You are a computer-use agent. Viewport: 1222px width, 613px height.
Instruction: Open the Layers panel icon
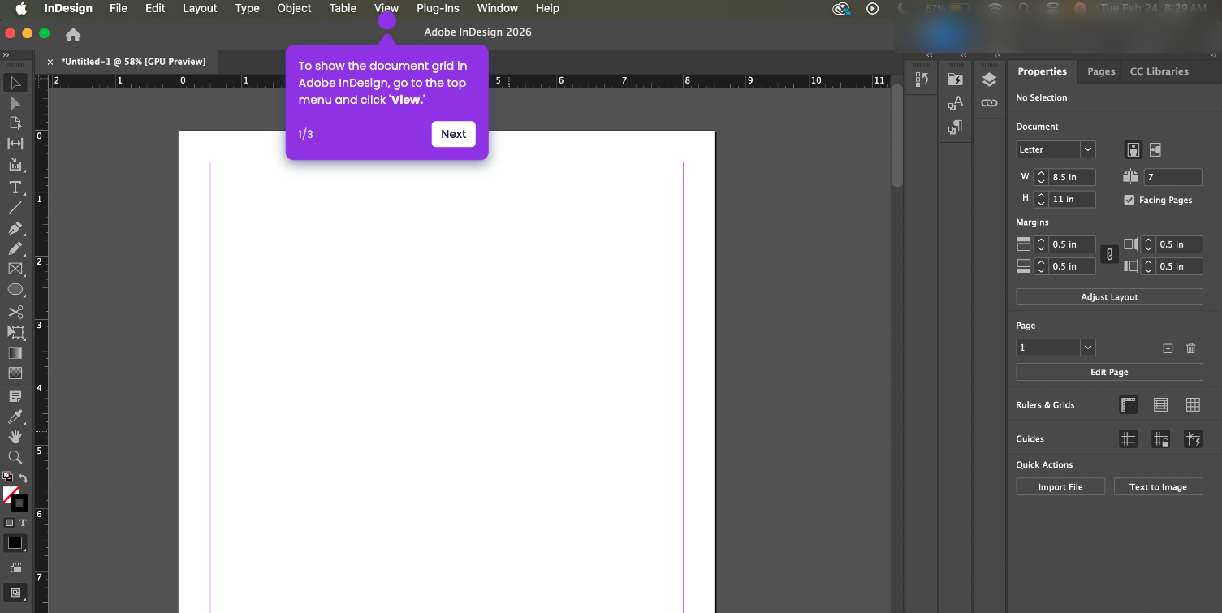[x=989, y=80]
